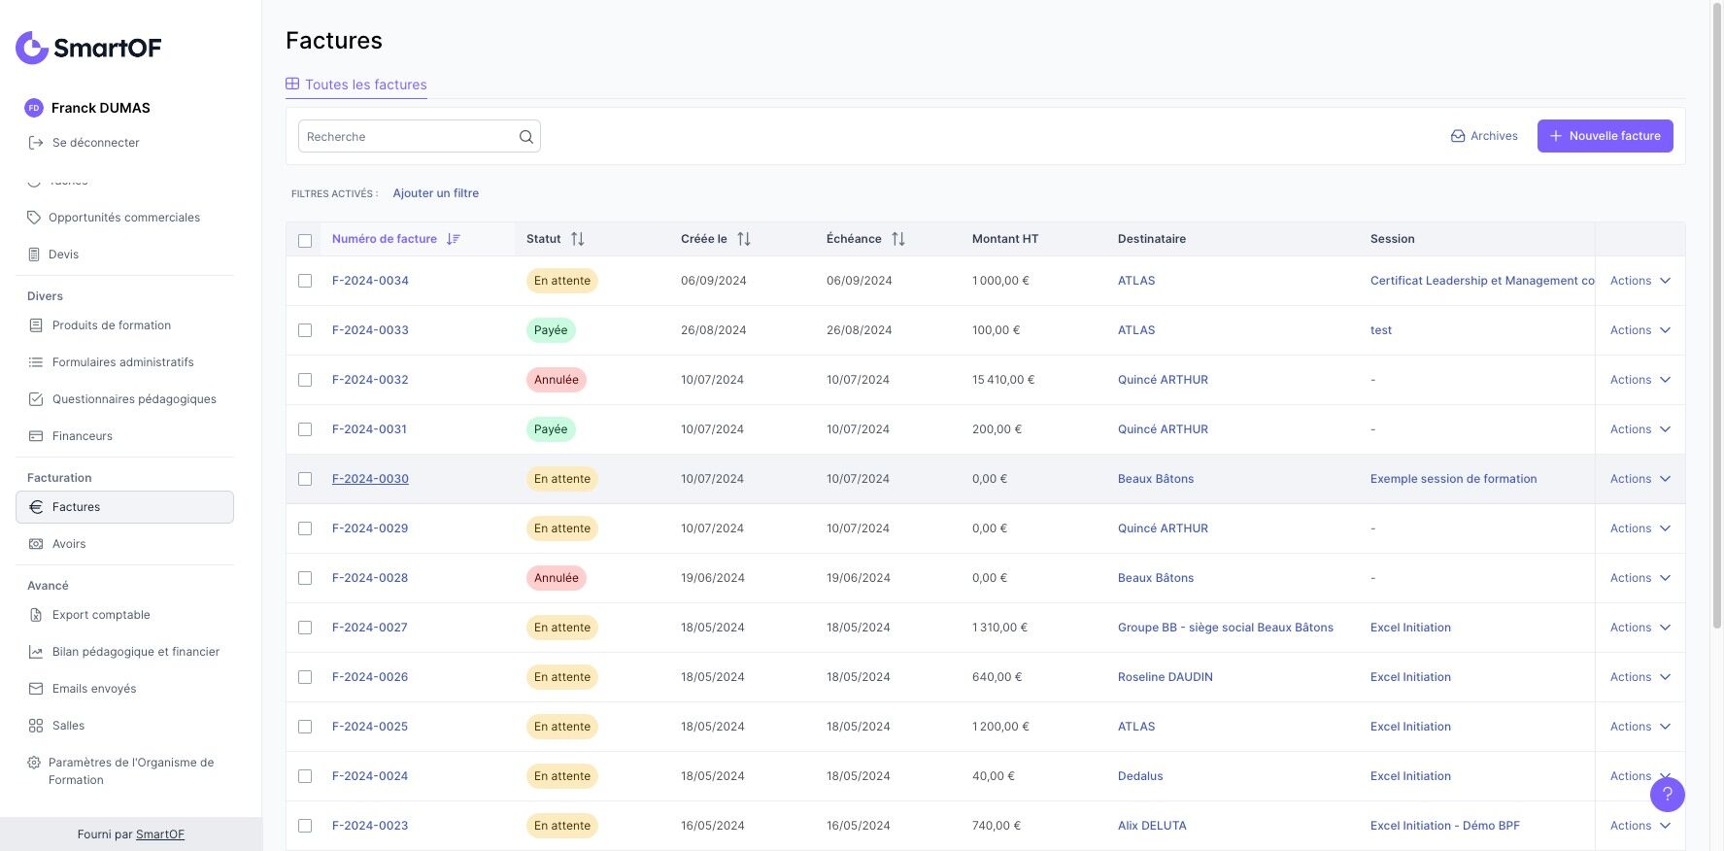1724x851 pixels.
Task: Click the Ajouter un filtre link
Action: click(435, 193)
